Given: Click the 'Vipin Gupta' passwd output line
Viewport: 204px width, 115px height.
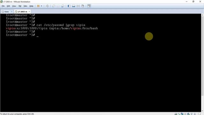Looking at the screenshot, I should [x=52, y=28].
